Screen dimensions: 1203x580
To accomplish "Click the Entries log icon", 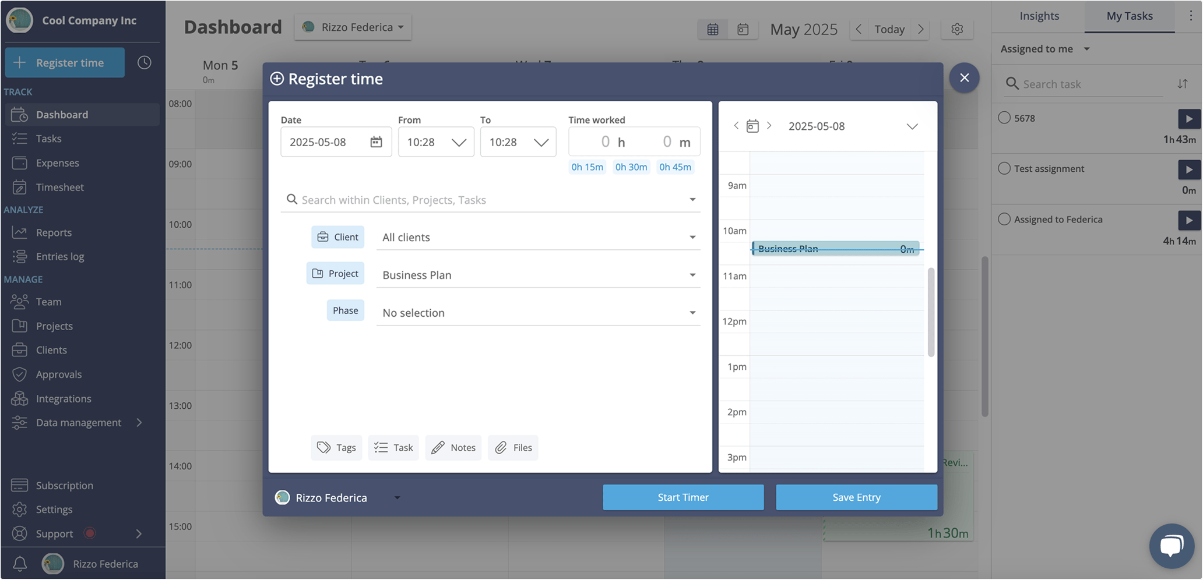I will tap(19, 256).
